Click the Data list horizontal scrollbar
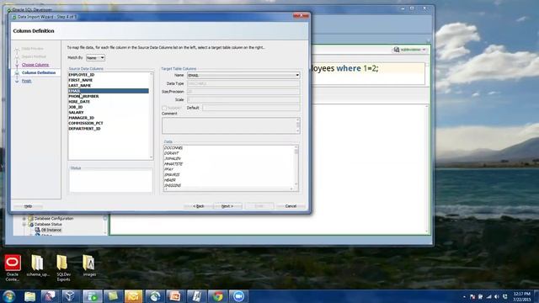 click(228, 189)
